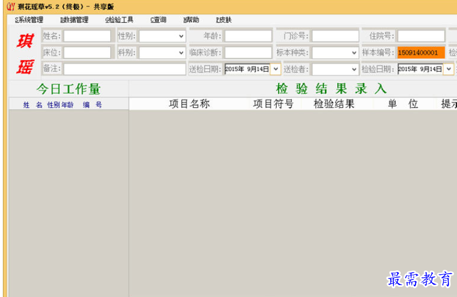Click the 姓名 input field
The width and height of the screenshot is (457, 297).
pos(87,36)
